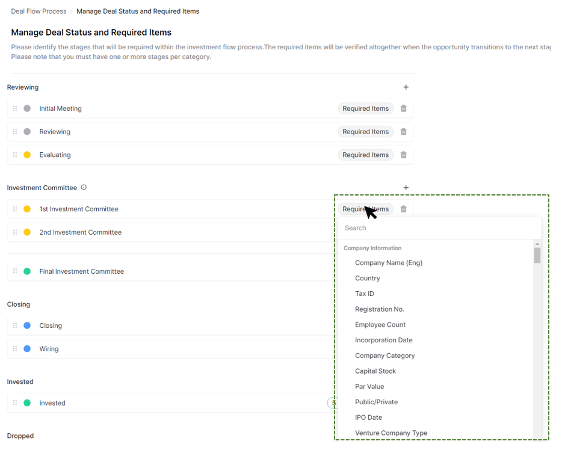This screenshot has width=562, height=450.
Task: Click the trash icon next to Reviewing stage
Action: [403, 131]
